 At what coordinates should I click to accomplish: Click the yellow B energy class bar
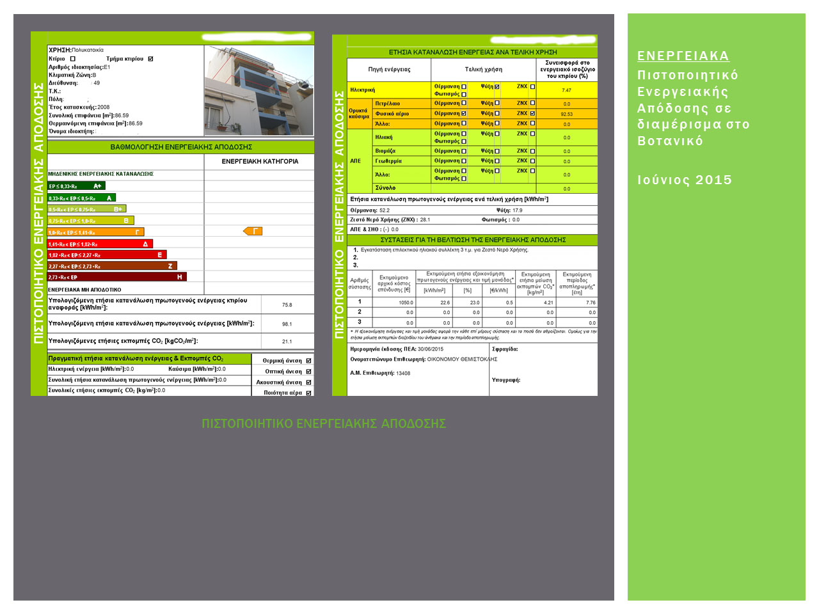tap(91, 221)
